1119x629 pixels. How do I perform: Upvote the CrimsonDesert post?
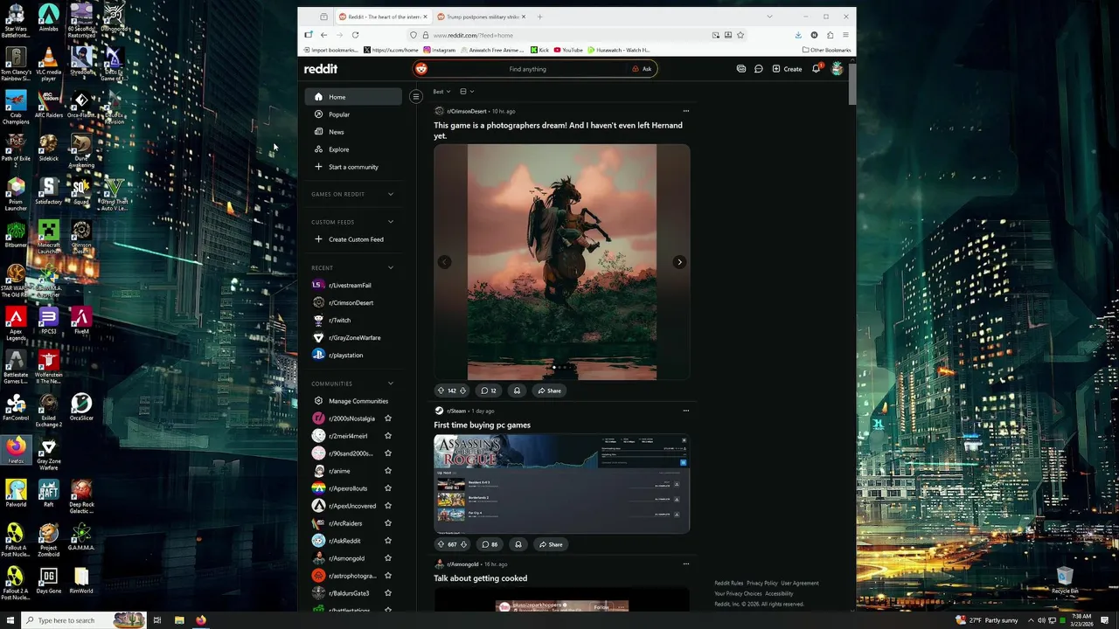pyautogui.click(x=441, y=391)
